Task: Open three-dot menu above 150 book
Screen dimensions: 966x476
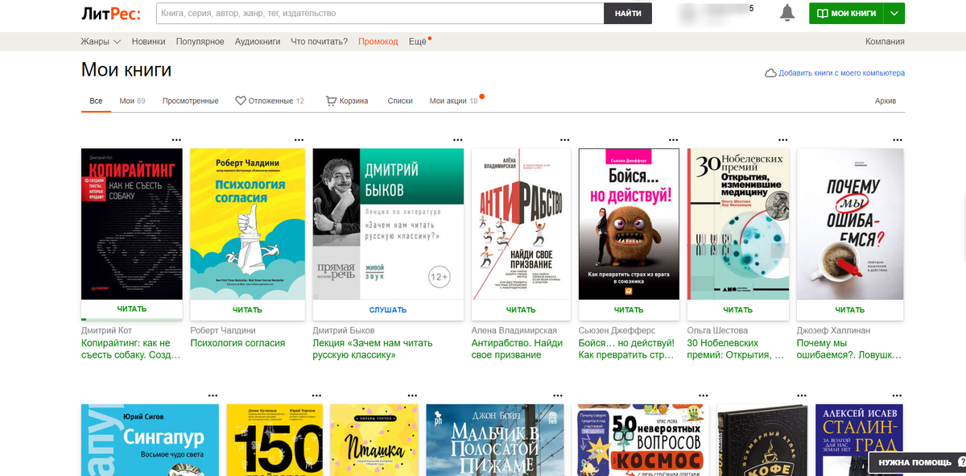Action: (x=316, y=395)
